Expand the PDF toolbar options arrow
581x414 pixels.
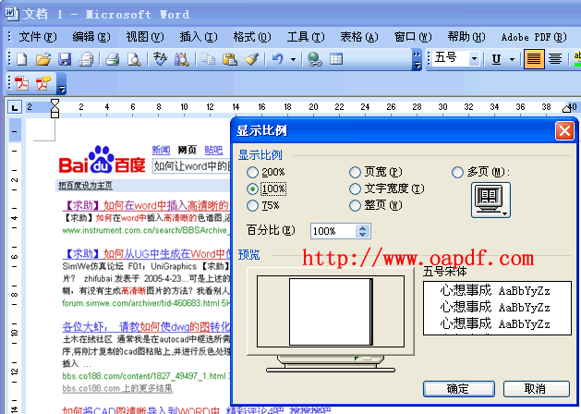[62, 83]
